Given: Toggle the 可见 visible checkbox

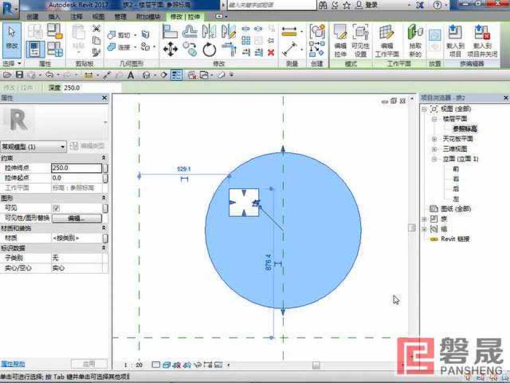Looking at the screenshot, I should (56, 208).
